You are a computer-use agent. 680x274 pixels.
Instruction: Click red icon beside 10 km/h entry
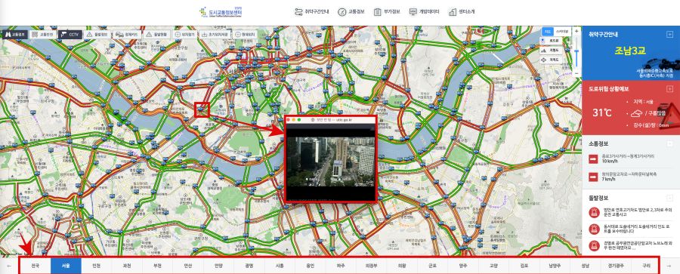click(593, 159)
